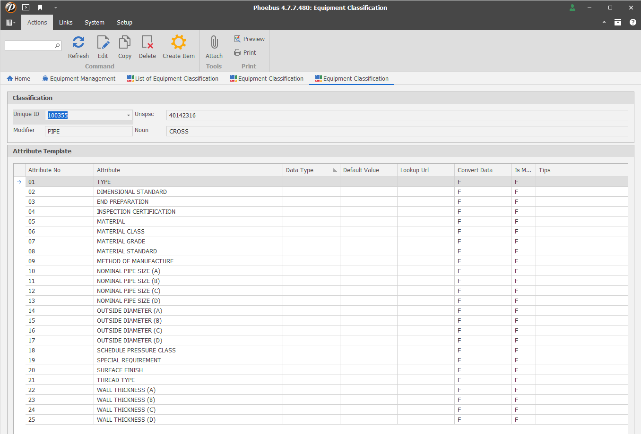Open List of Equipment Classification tab
The image size is (641, 434).
tap(173, 79)
